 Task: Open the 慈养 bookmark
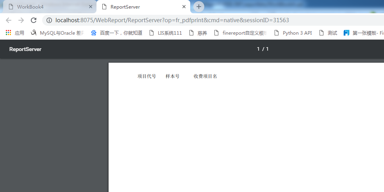198,33
